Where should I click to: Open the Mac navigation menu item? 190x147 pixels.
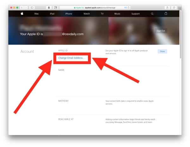pos(37,14)
